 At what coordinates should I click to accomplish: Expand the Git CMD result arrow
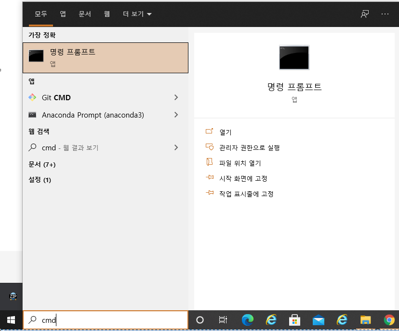click(x=176, y=97)
